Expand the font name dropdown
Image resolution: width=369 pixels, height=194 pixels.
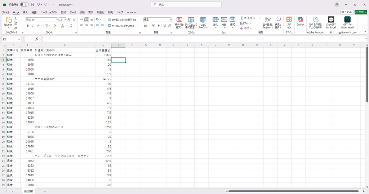(x=57, y=20)
